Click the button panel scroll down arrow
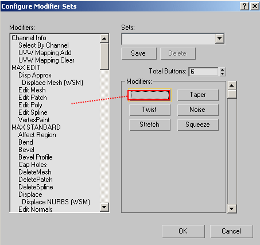Image resolution: width=260 pixels, height=245 pixels. (232, 209)
